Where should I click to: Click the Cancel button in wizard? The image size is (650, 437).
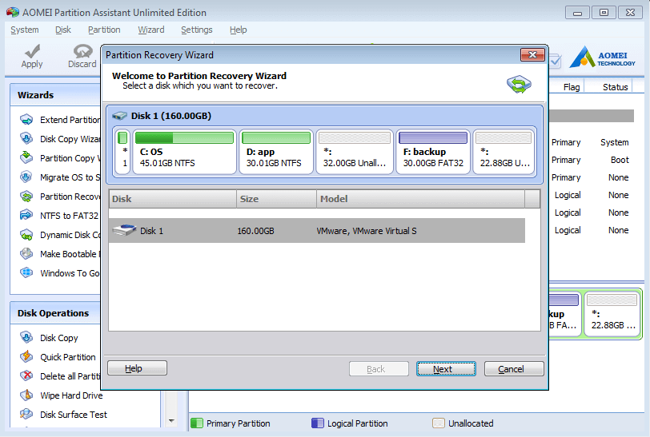tap(514, 369)
